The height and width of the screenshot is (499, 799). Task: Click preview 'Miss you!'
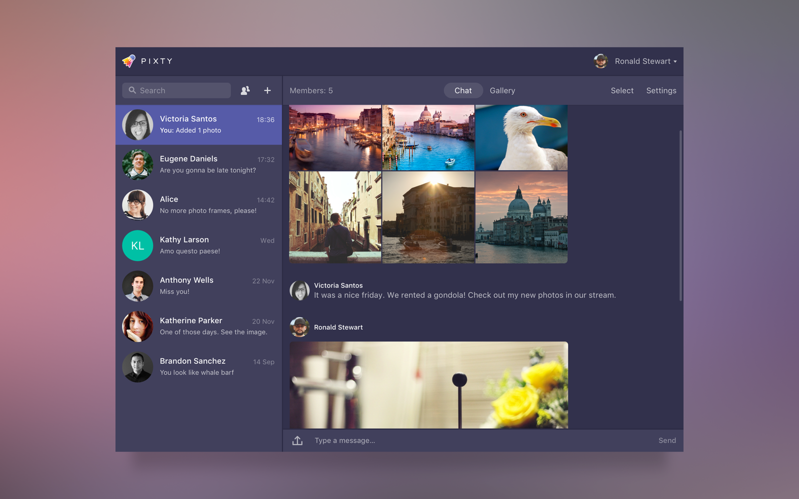pos(174,291)
